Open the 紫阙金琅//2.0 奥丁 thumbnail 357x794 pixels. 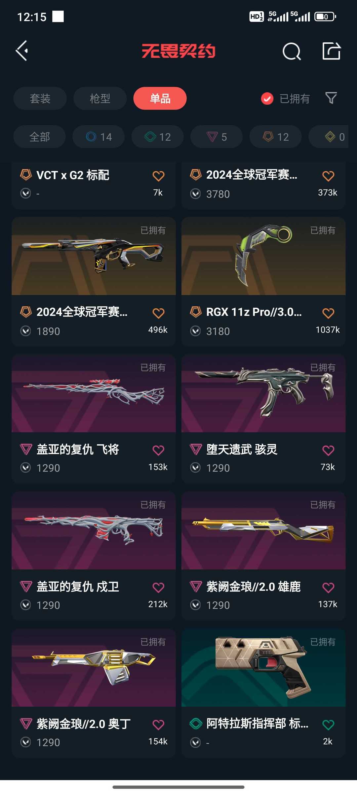click(x=94, y=668)
